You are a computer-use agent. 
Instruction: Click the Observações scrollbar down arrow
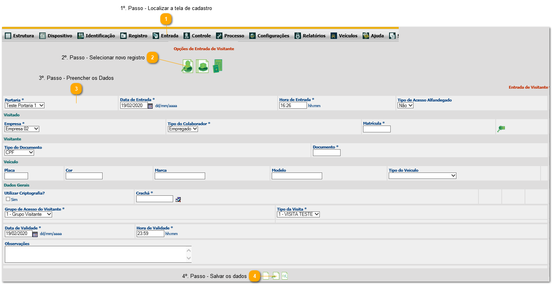pos(189,258)
